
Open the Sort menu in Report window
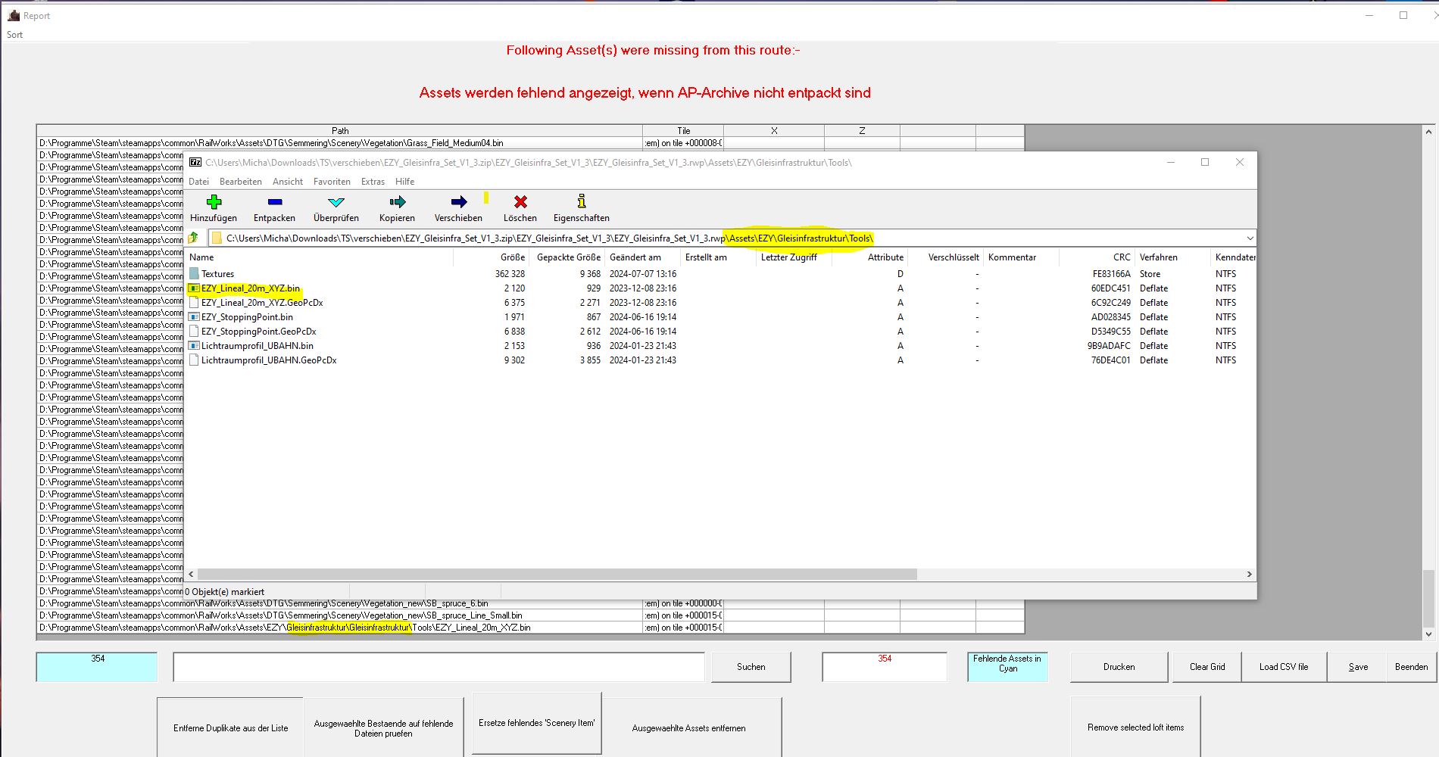point(15,35)
